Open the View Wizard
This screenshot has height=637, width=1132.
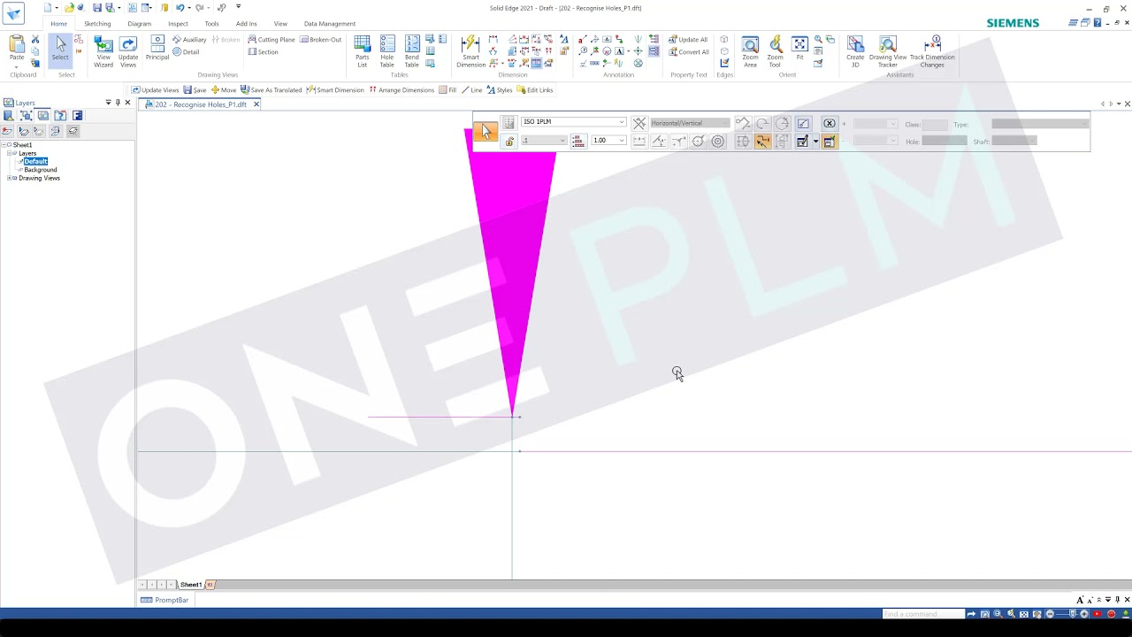coord(103,52)
